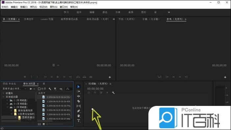Select the Ripple Edit tool

tap(79, 96)
